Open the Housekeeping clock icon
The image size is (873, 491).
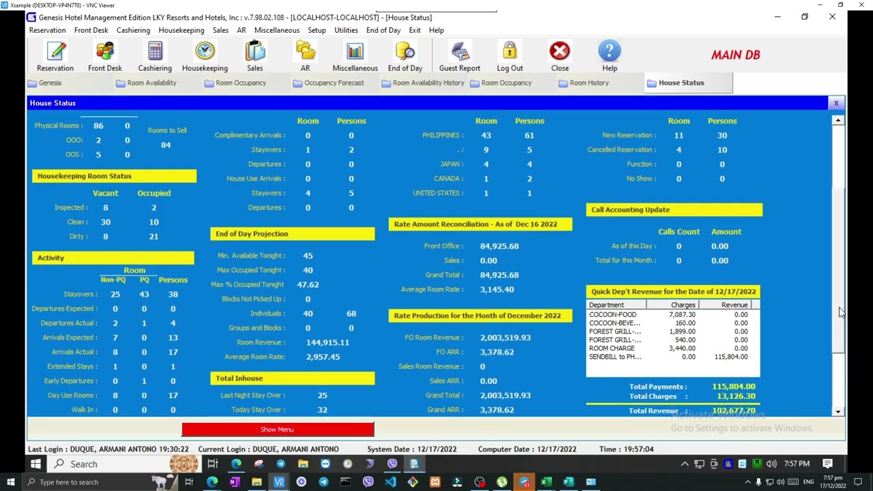(205, 57)
